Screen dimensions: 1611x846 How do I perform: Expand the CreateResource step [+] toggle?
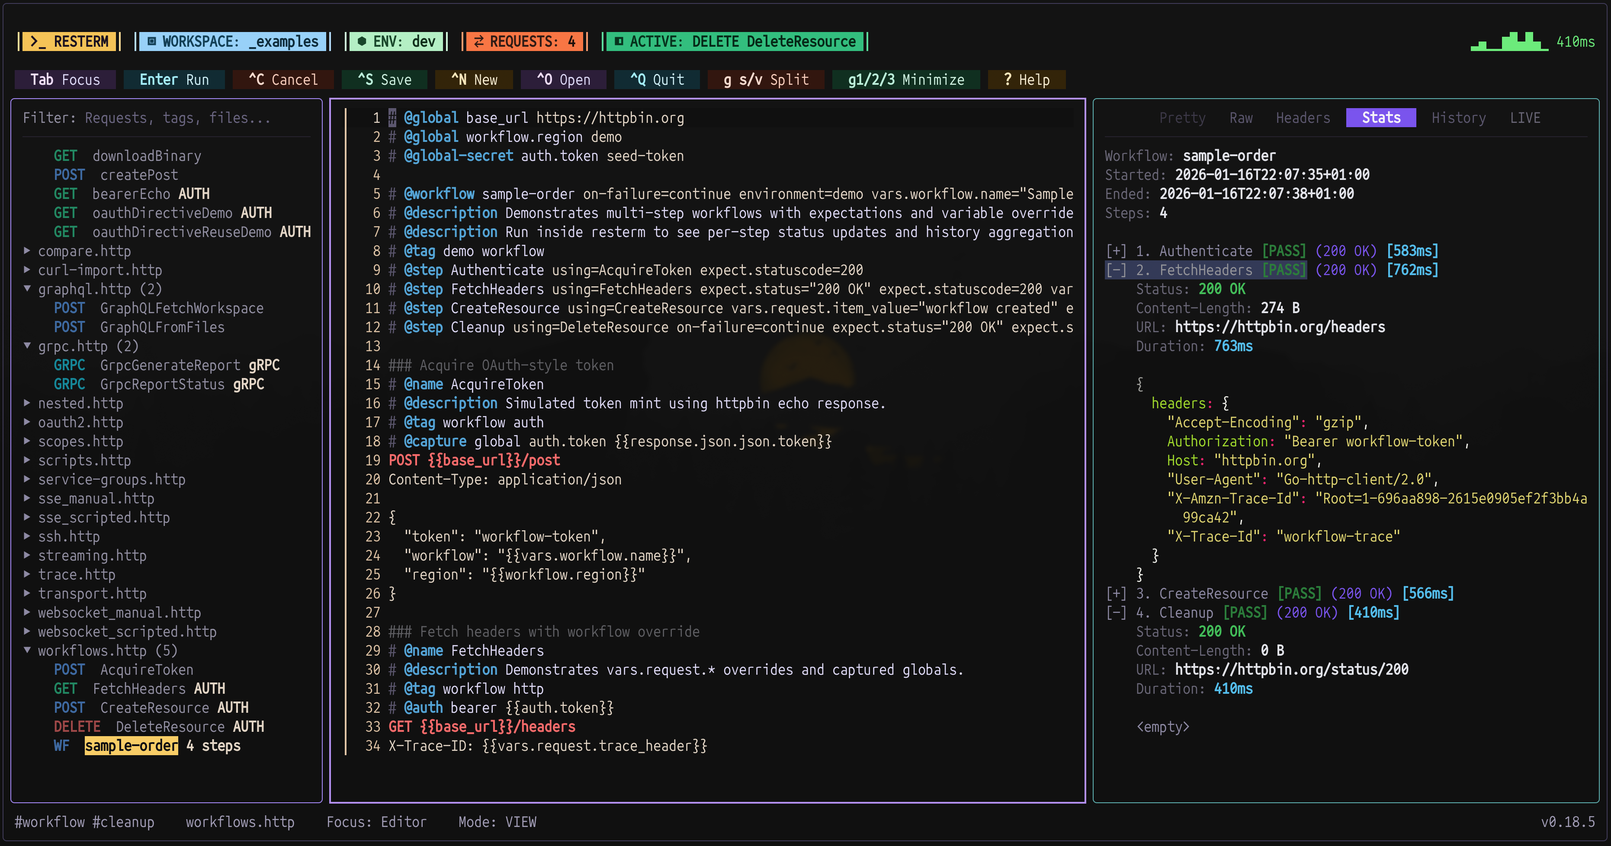tap(1116, 593)
